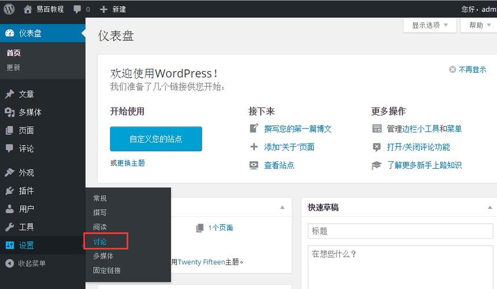
Task: Select 更新 under the dashboard menu
Action: click(13, 68)
